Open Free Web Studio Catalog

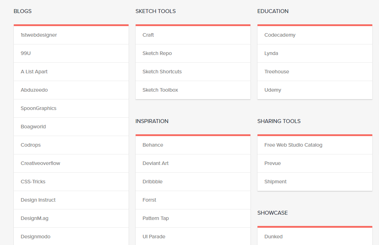click(x=293, y=145)
